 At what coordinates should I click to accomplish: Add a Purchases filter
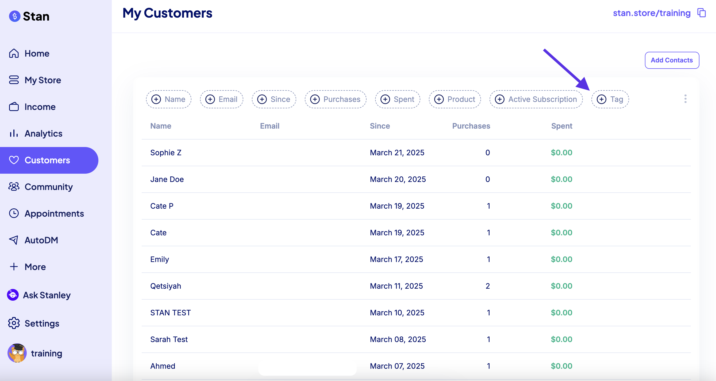tap(336, 99)
